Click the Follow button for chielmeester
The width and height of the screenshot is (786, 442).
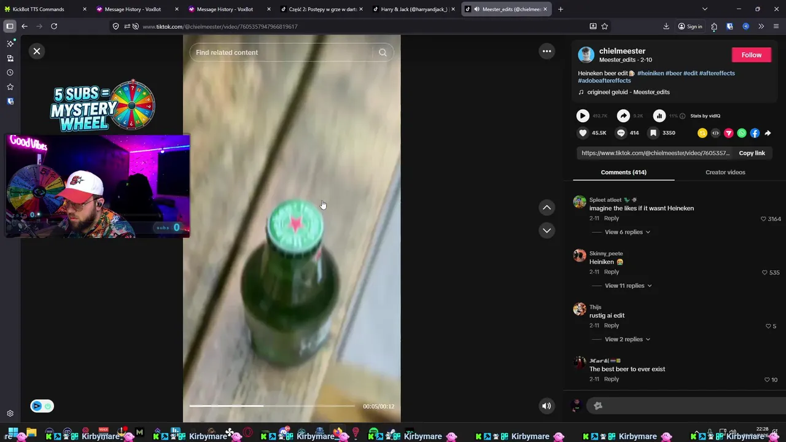(x=751, y=55)
